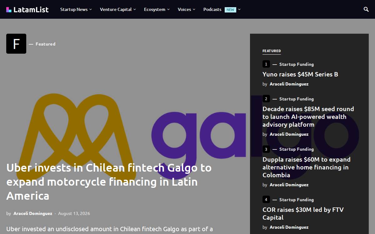
Task: Click Startup Funding tag above Yuno story
Action: [297, 64]
